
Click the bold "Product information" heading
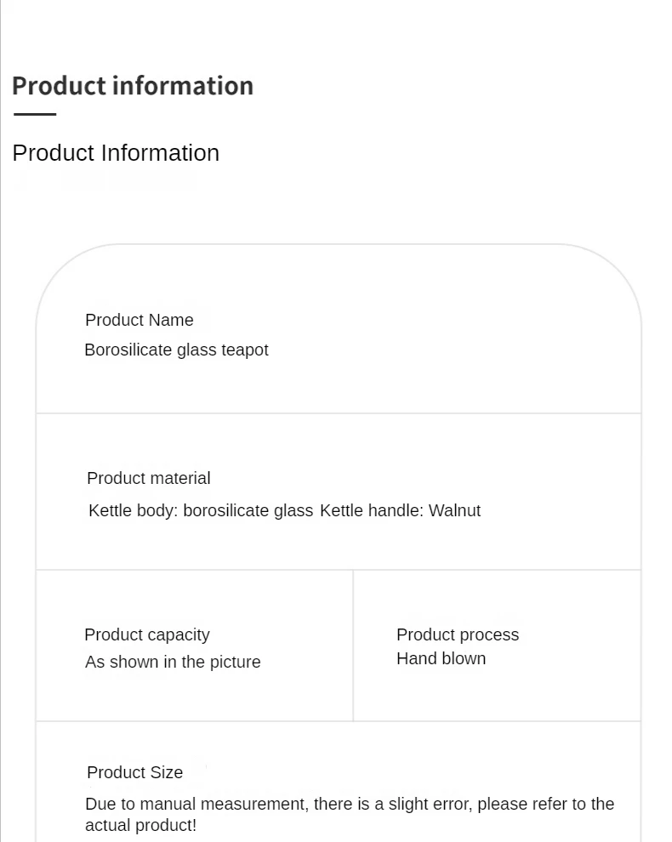tap(133, 86)
